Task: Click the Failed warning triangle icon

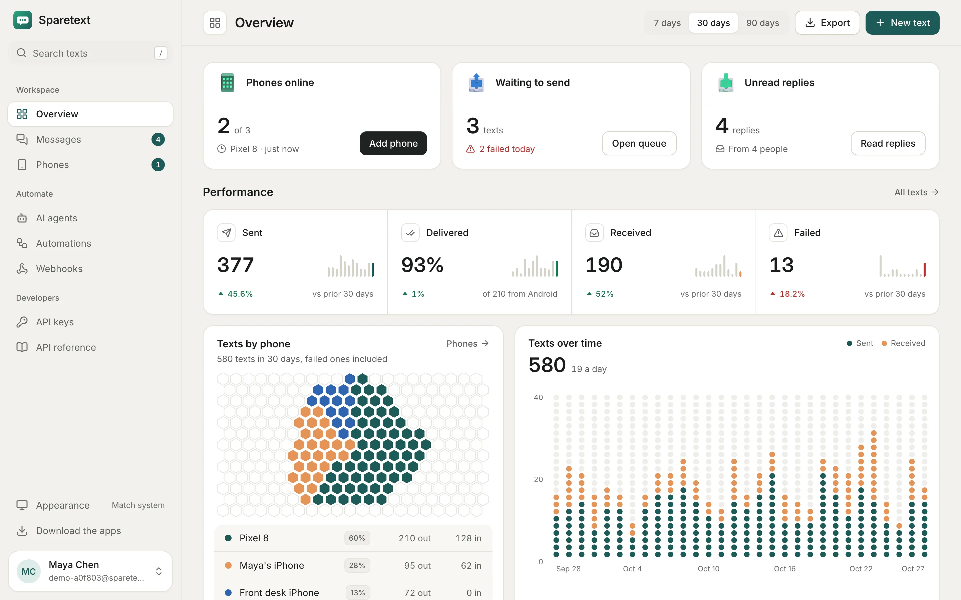Action: (x=778, y=233)
